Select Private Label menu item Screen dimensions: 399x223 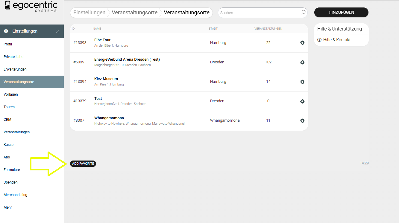point(14,57)
